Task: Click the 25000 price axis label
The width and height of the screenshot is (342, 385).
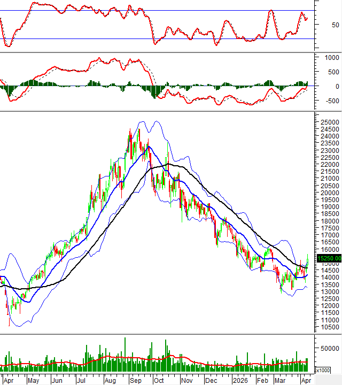Action: pyautogui.click(x=328, y=122)
